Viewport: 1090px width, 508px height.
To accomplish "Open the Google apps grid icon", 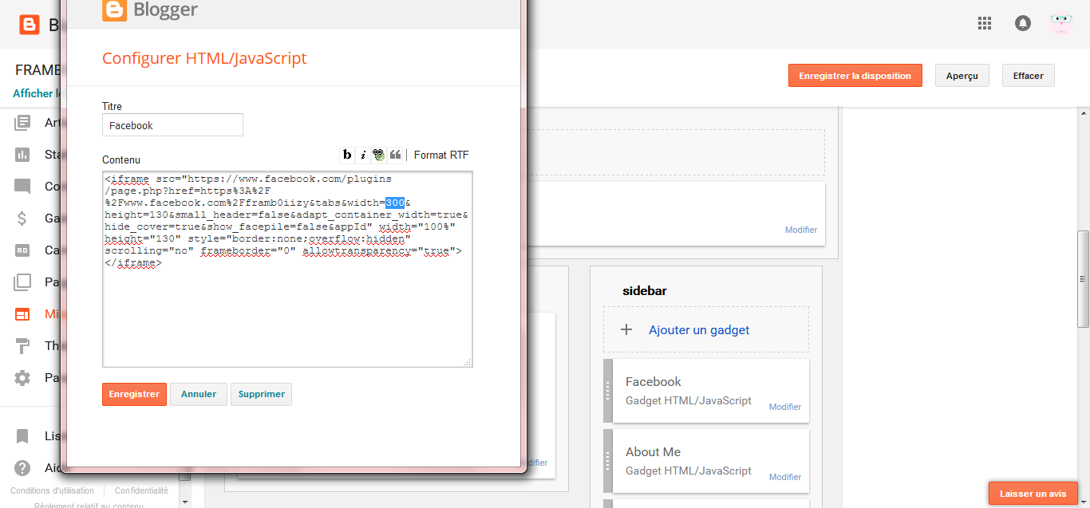I will 985,24.
